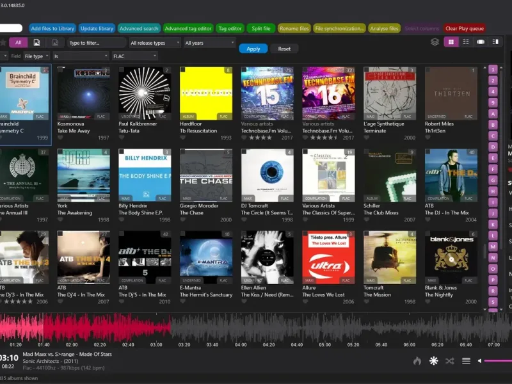512x384 pixels.
Task: Toggle heart favorite on Tomcraft The Mission
Action: pyautogui.click(x=366, y=301)
